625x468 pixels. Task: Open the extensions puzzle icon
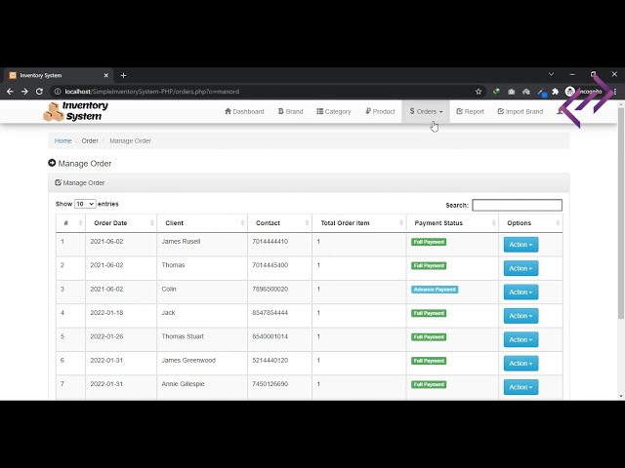pyautogui.click(x=556, y=92)
